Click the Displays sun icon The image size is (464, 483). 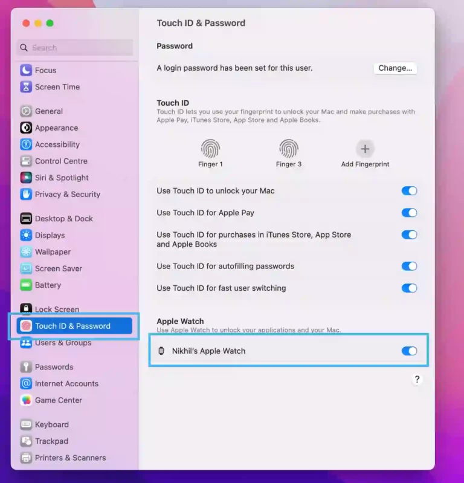click(26, 235)
